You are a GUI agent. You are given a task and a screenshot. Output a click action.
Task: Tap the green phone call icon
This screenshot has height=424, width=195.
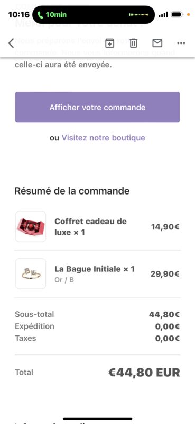click(x=41, y=15)
